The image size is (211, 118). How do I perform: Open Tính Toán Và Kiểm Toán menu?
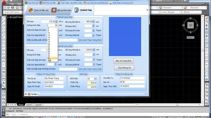(70, 3)
